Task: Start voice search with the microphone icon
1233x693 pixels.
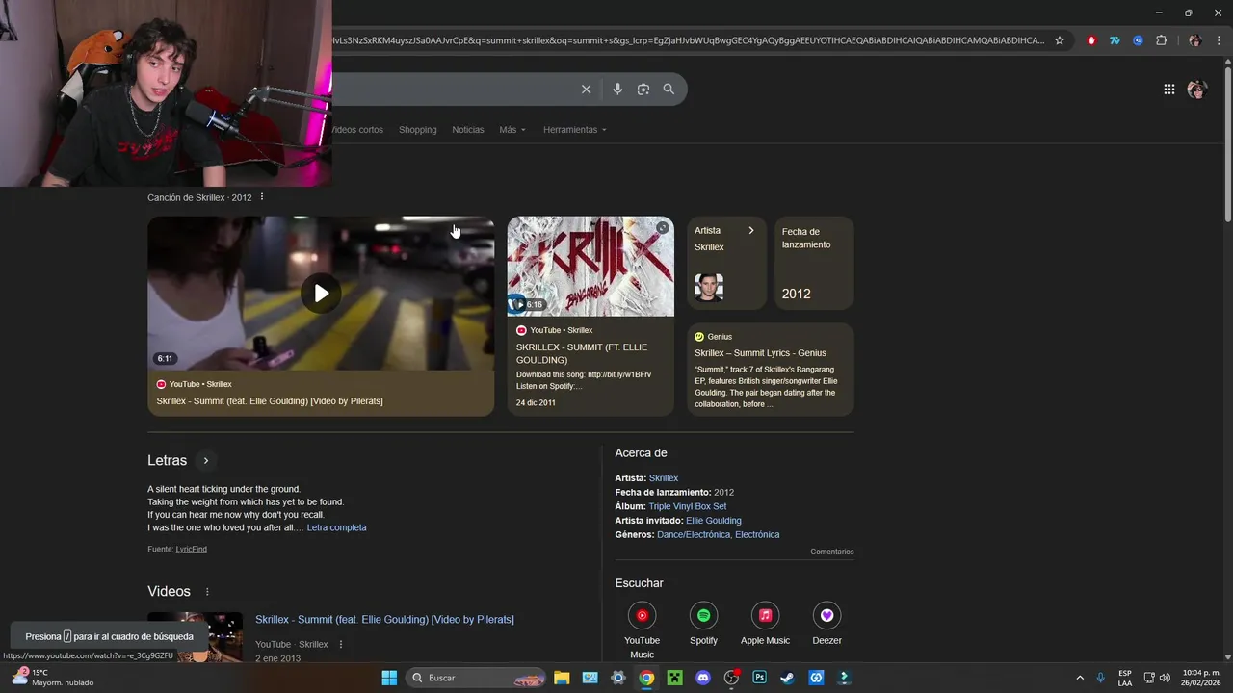Action: click(x=617, y=90)
